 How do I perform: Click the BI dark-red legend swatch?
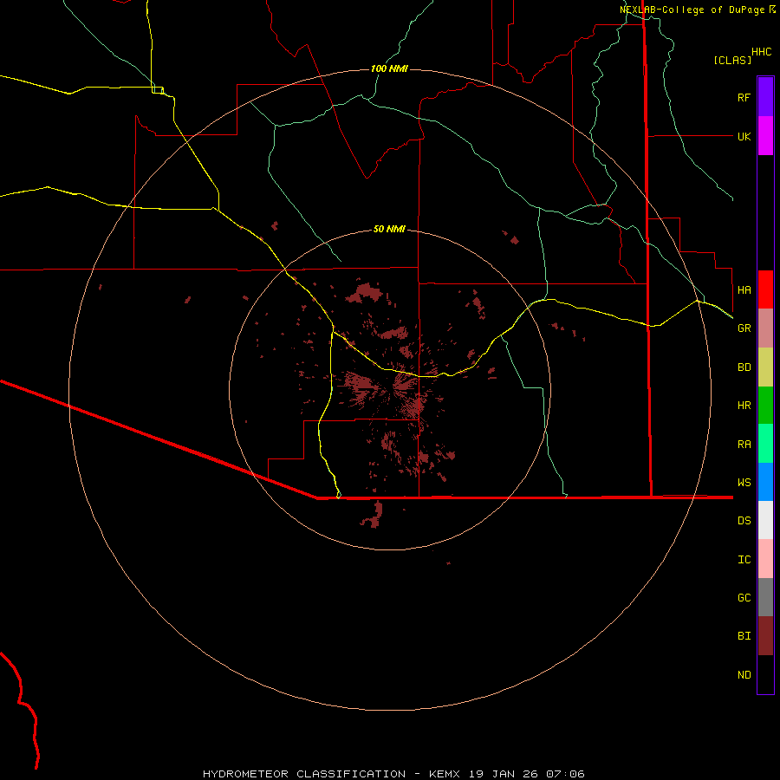765,636
